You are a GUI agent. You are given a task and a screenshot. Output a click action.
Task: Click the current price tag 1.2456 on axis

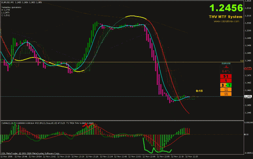pyautogui.click(x=248, y=96)
